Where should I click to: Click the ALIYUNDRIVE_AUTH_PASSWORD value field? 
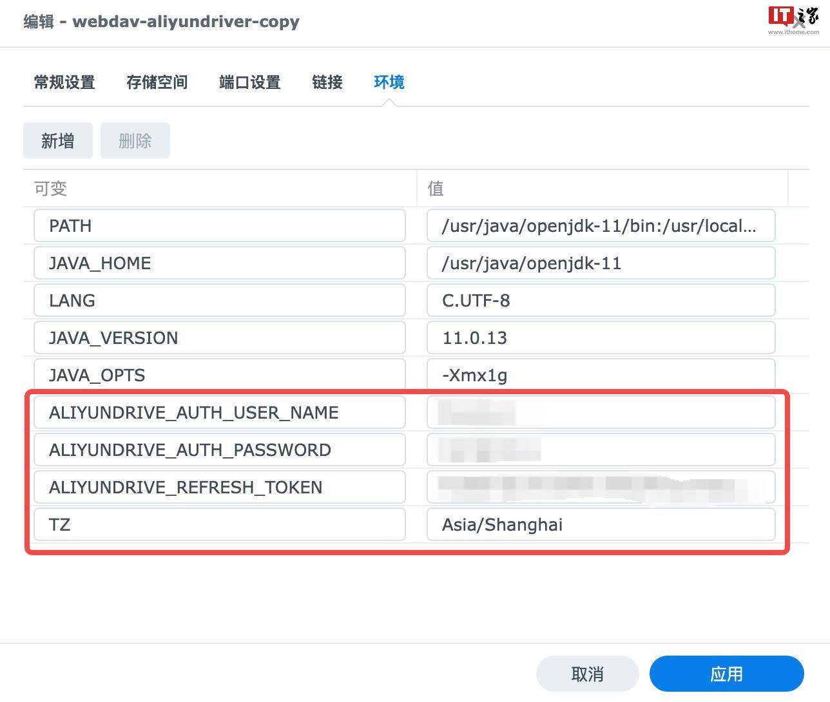pyautogui.click(x=601, y=450)
